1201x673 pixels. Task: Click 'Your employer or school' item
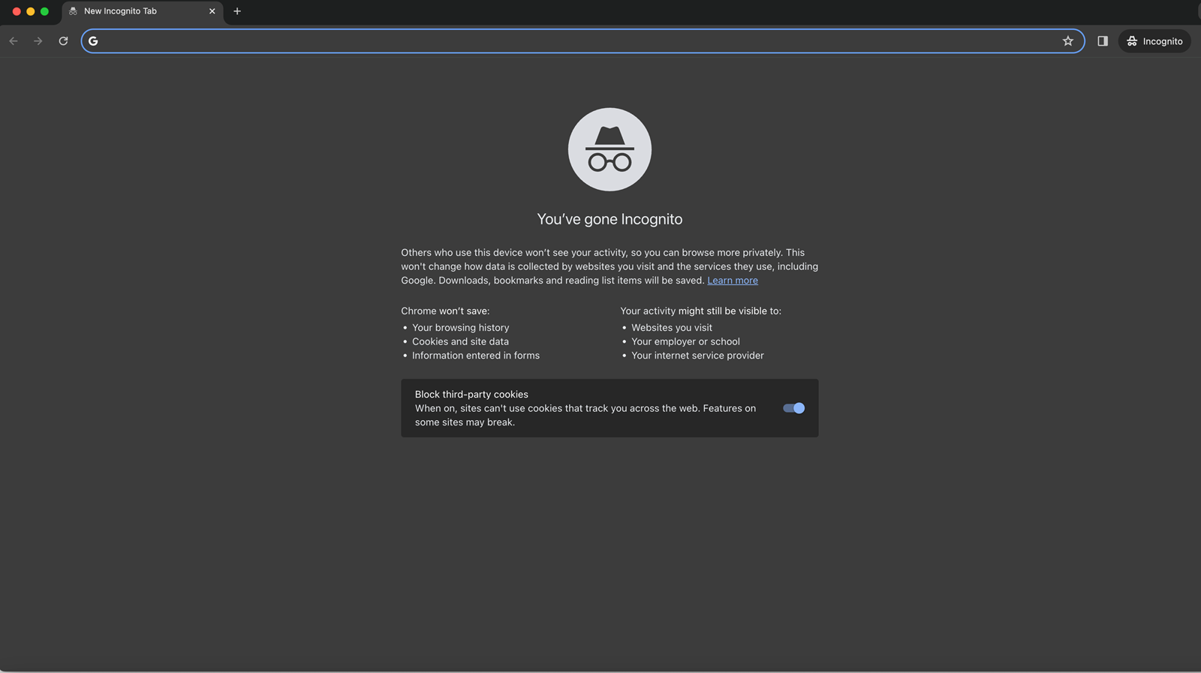685,341
